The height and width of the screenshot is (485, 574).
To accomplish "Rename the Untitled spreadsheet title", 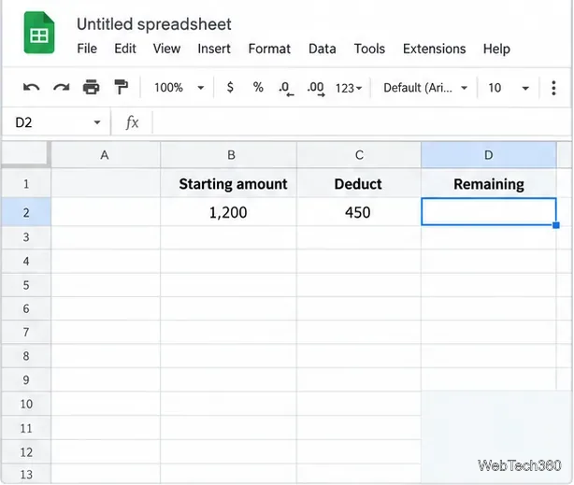I will (153, 24).
